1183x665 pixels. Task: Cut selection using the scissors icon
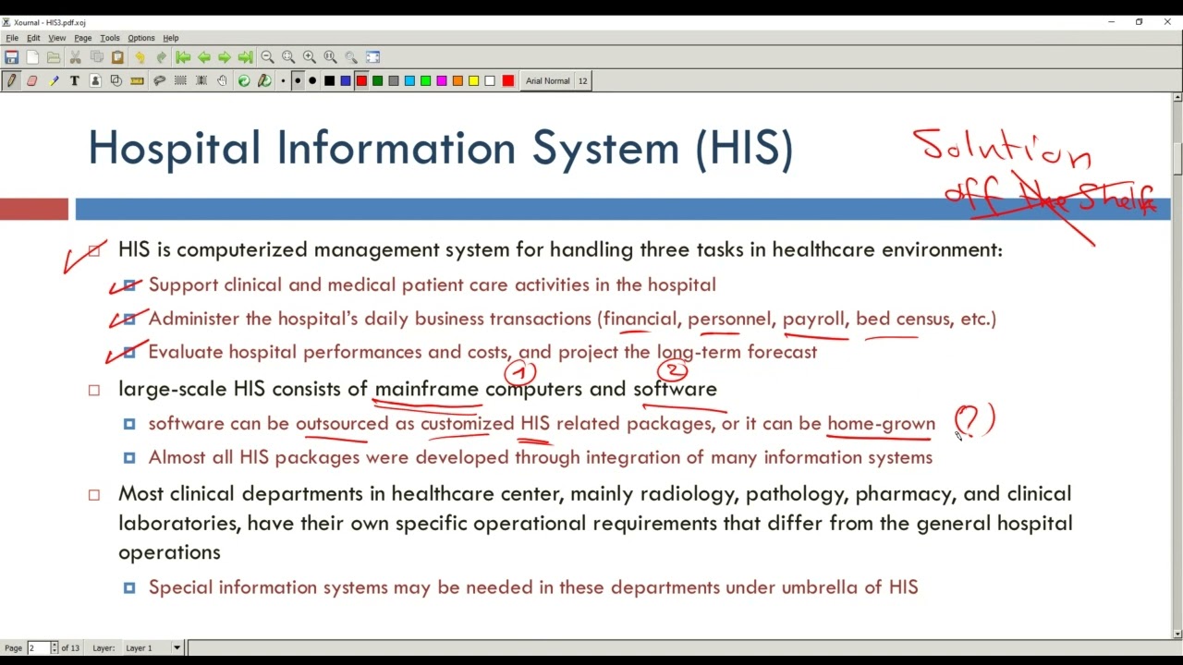coord(76,57)
